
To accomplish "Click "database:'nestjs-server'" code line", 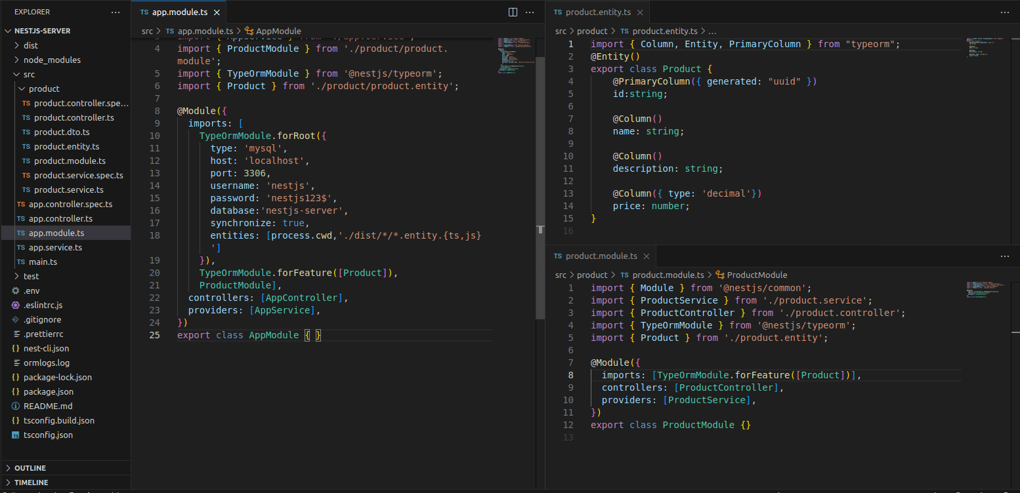I will [279, 210].
